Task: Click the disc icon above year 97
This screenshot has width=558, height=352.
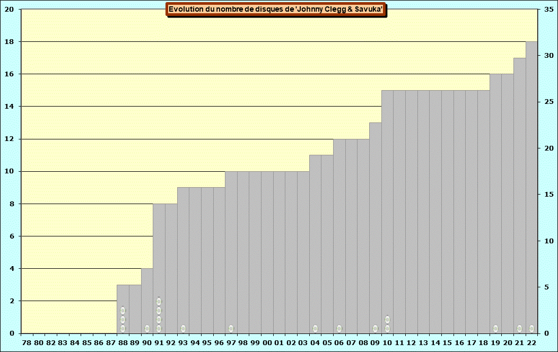Action: (x=231, y=329)
